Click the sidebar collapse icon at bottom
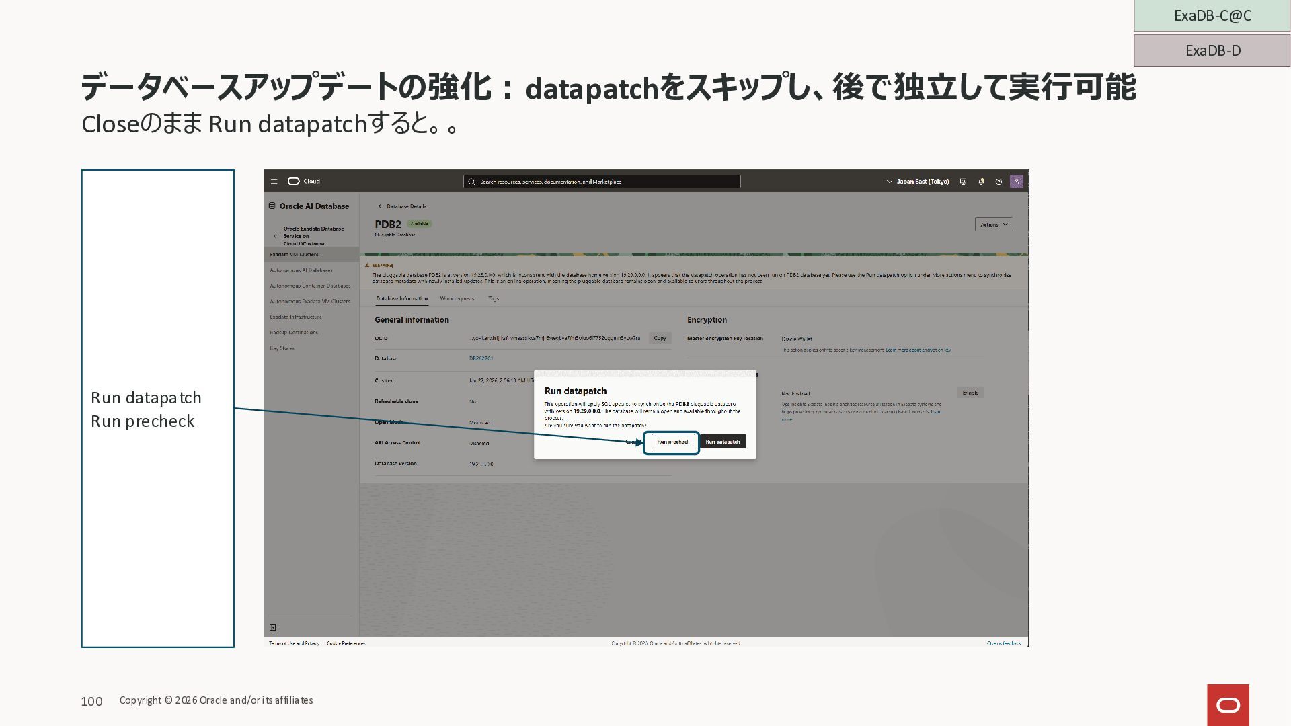Screen dimensions: 1291x726 (272, 627)
